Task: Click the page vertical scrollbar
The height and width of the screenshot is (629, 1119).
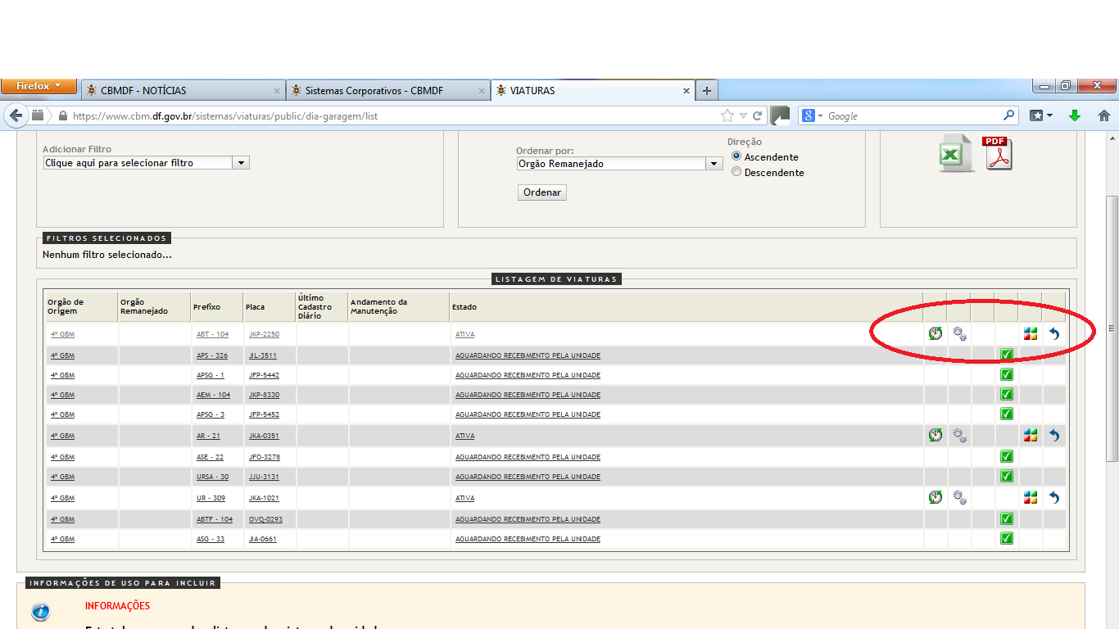Action: (1112, 328)
